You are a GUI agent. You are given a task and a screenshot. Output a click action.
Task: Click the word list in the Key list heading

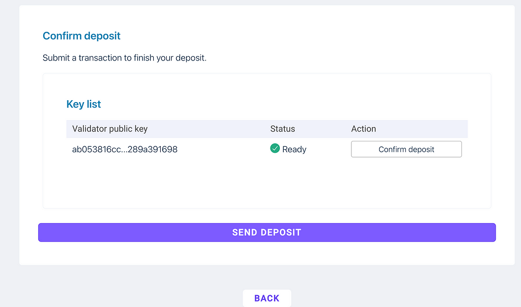click(x=94, y=104)
